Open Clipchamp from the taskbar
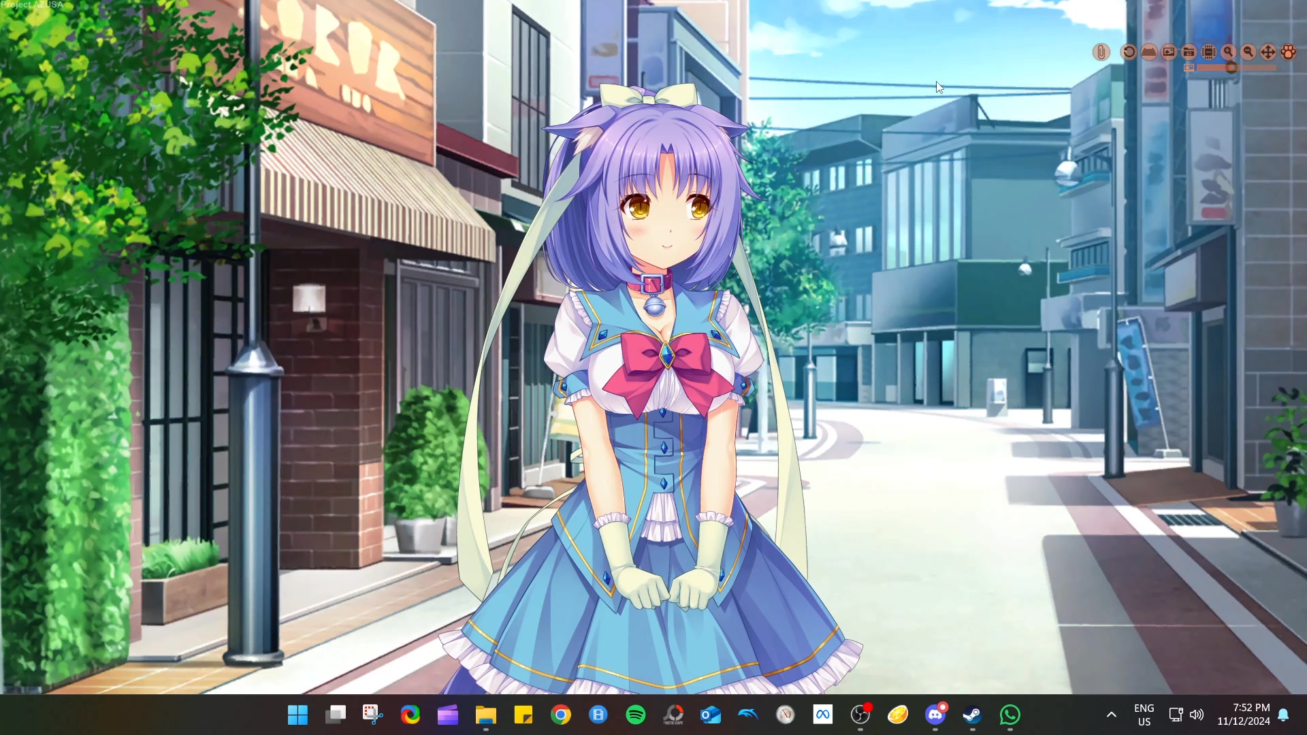Viewport: 1307px width, 735px height. (x=448, y=715)
